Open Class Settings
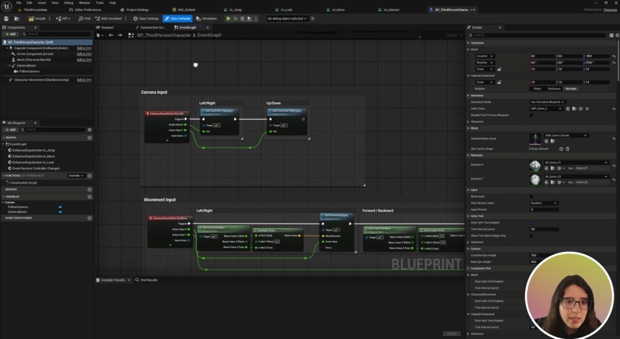This screenshot has height=339, width=620. 146,19
